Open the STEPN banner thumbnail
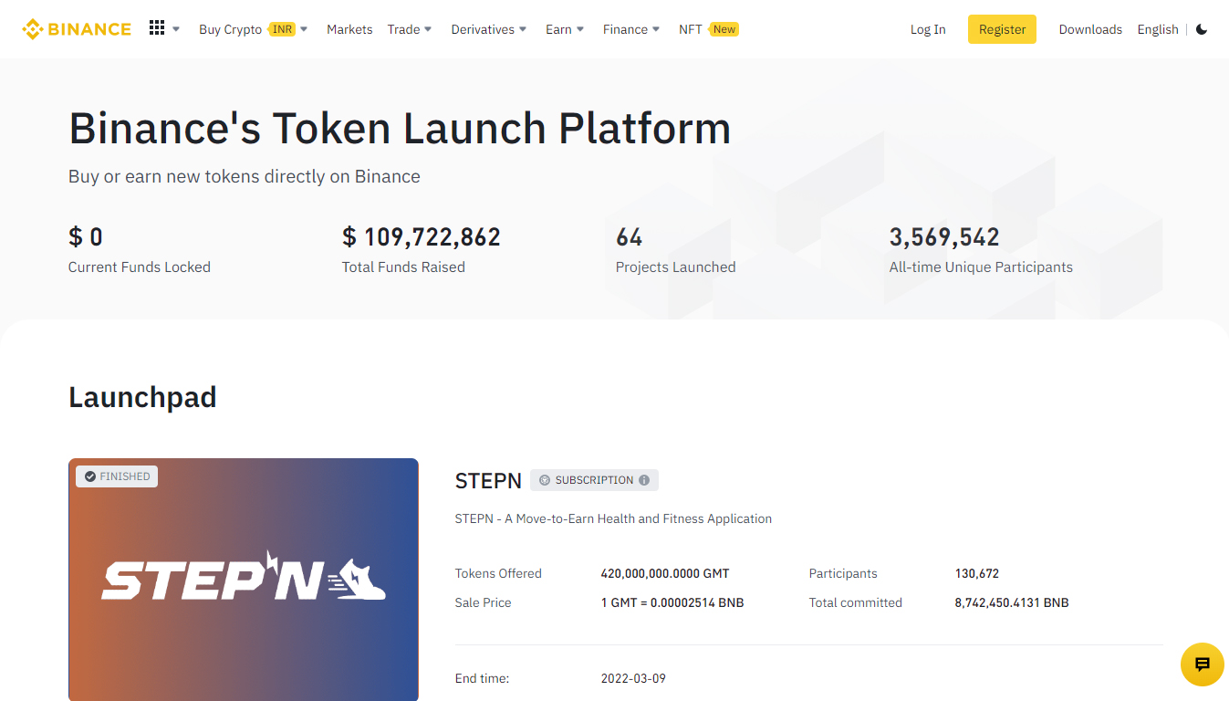This screenshot has height=701, width=1229. tap(244, 580)
